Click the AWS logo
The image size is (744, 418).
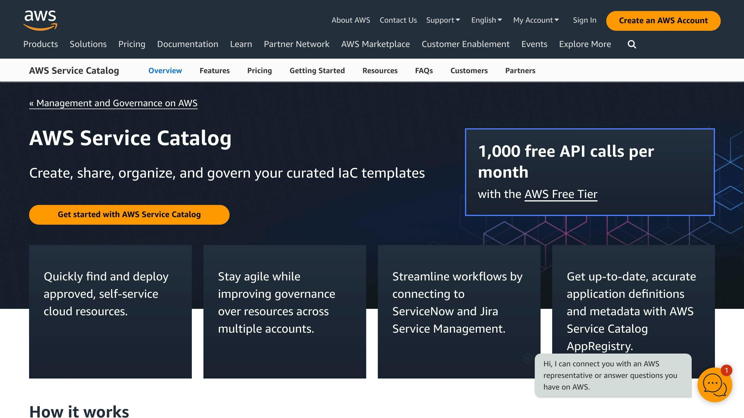tap(40, 20)
